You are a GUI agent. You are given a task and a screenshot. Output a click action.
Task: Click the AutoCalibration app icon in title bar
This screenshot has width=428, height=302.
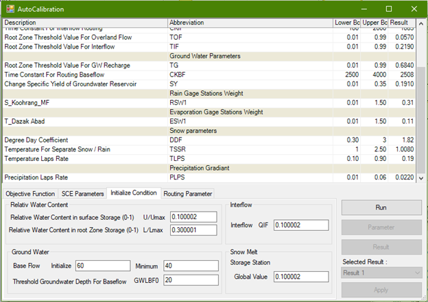(10, 9)
